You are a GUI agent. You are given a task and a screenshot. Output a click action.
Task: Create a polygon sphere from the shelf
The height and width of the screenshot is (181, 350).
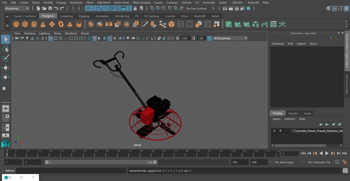point(16,24)
